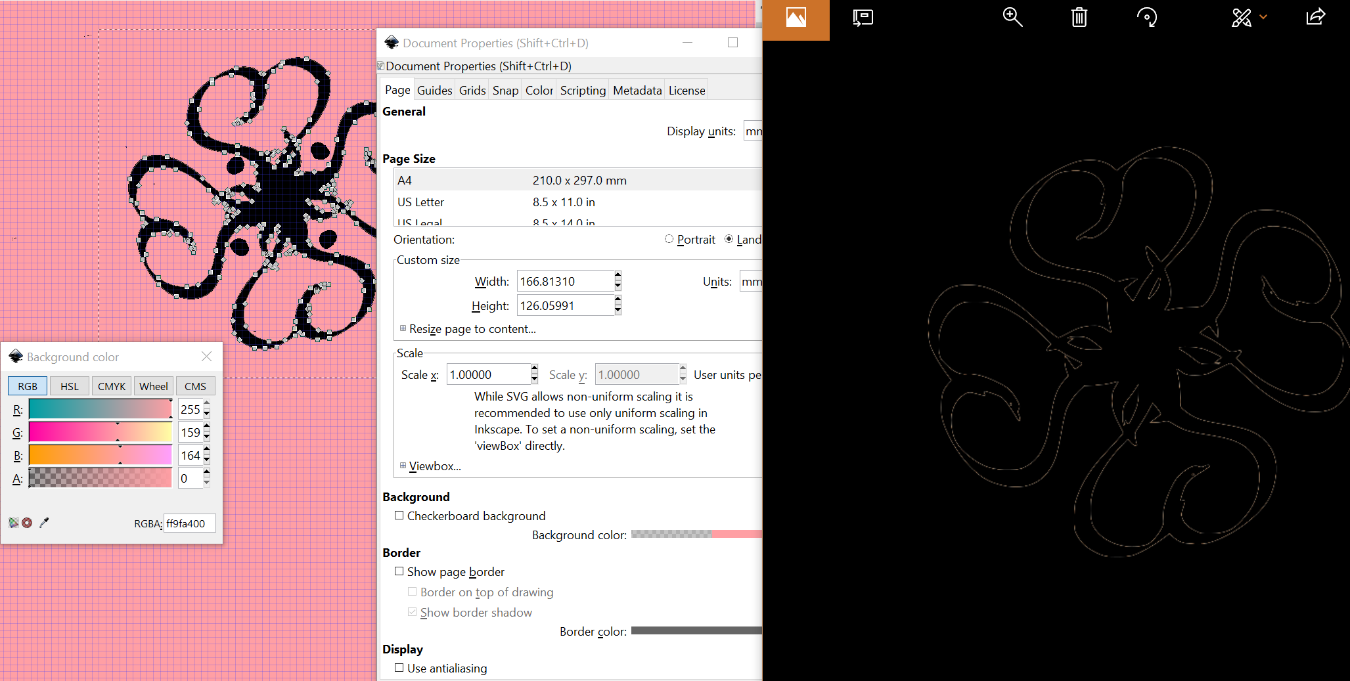Toggle Use antialiasing
The height and width of the screenshot is (681, 1350).
399,668
